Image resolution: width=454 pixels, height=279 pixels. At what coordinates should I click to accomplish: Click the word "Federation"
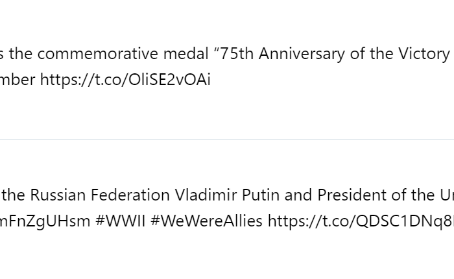pos(130,195)
